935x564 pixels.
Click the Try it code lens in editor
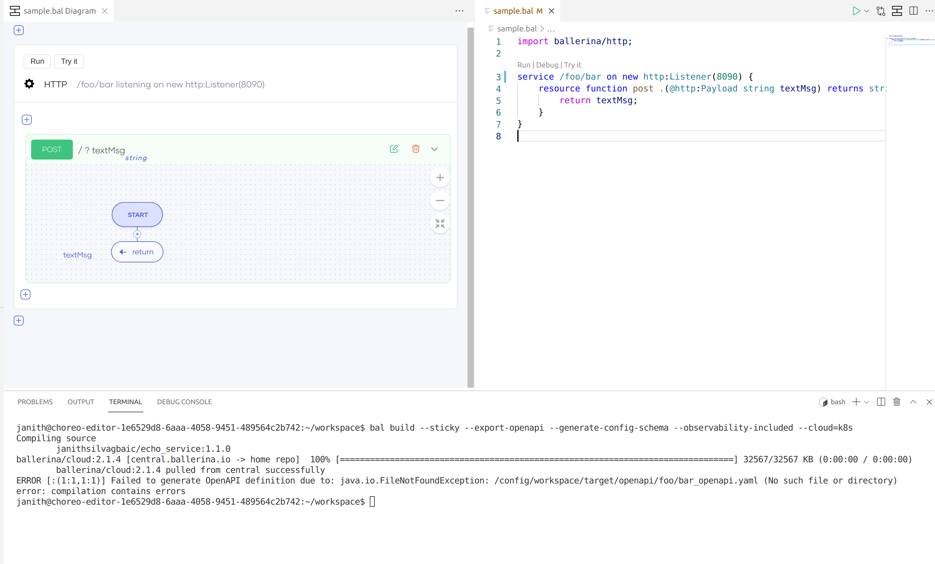pos(573,65)
